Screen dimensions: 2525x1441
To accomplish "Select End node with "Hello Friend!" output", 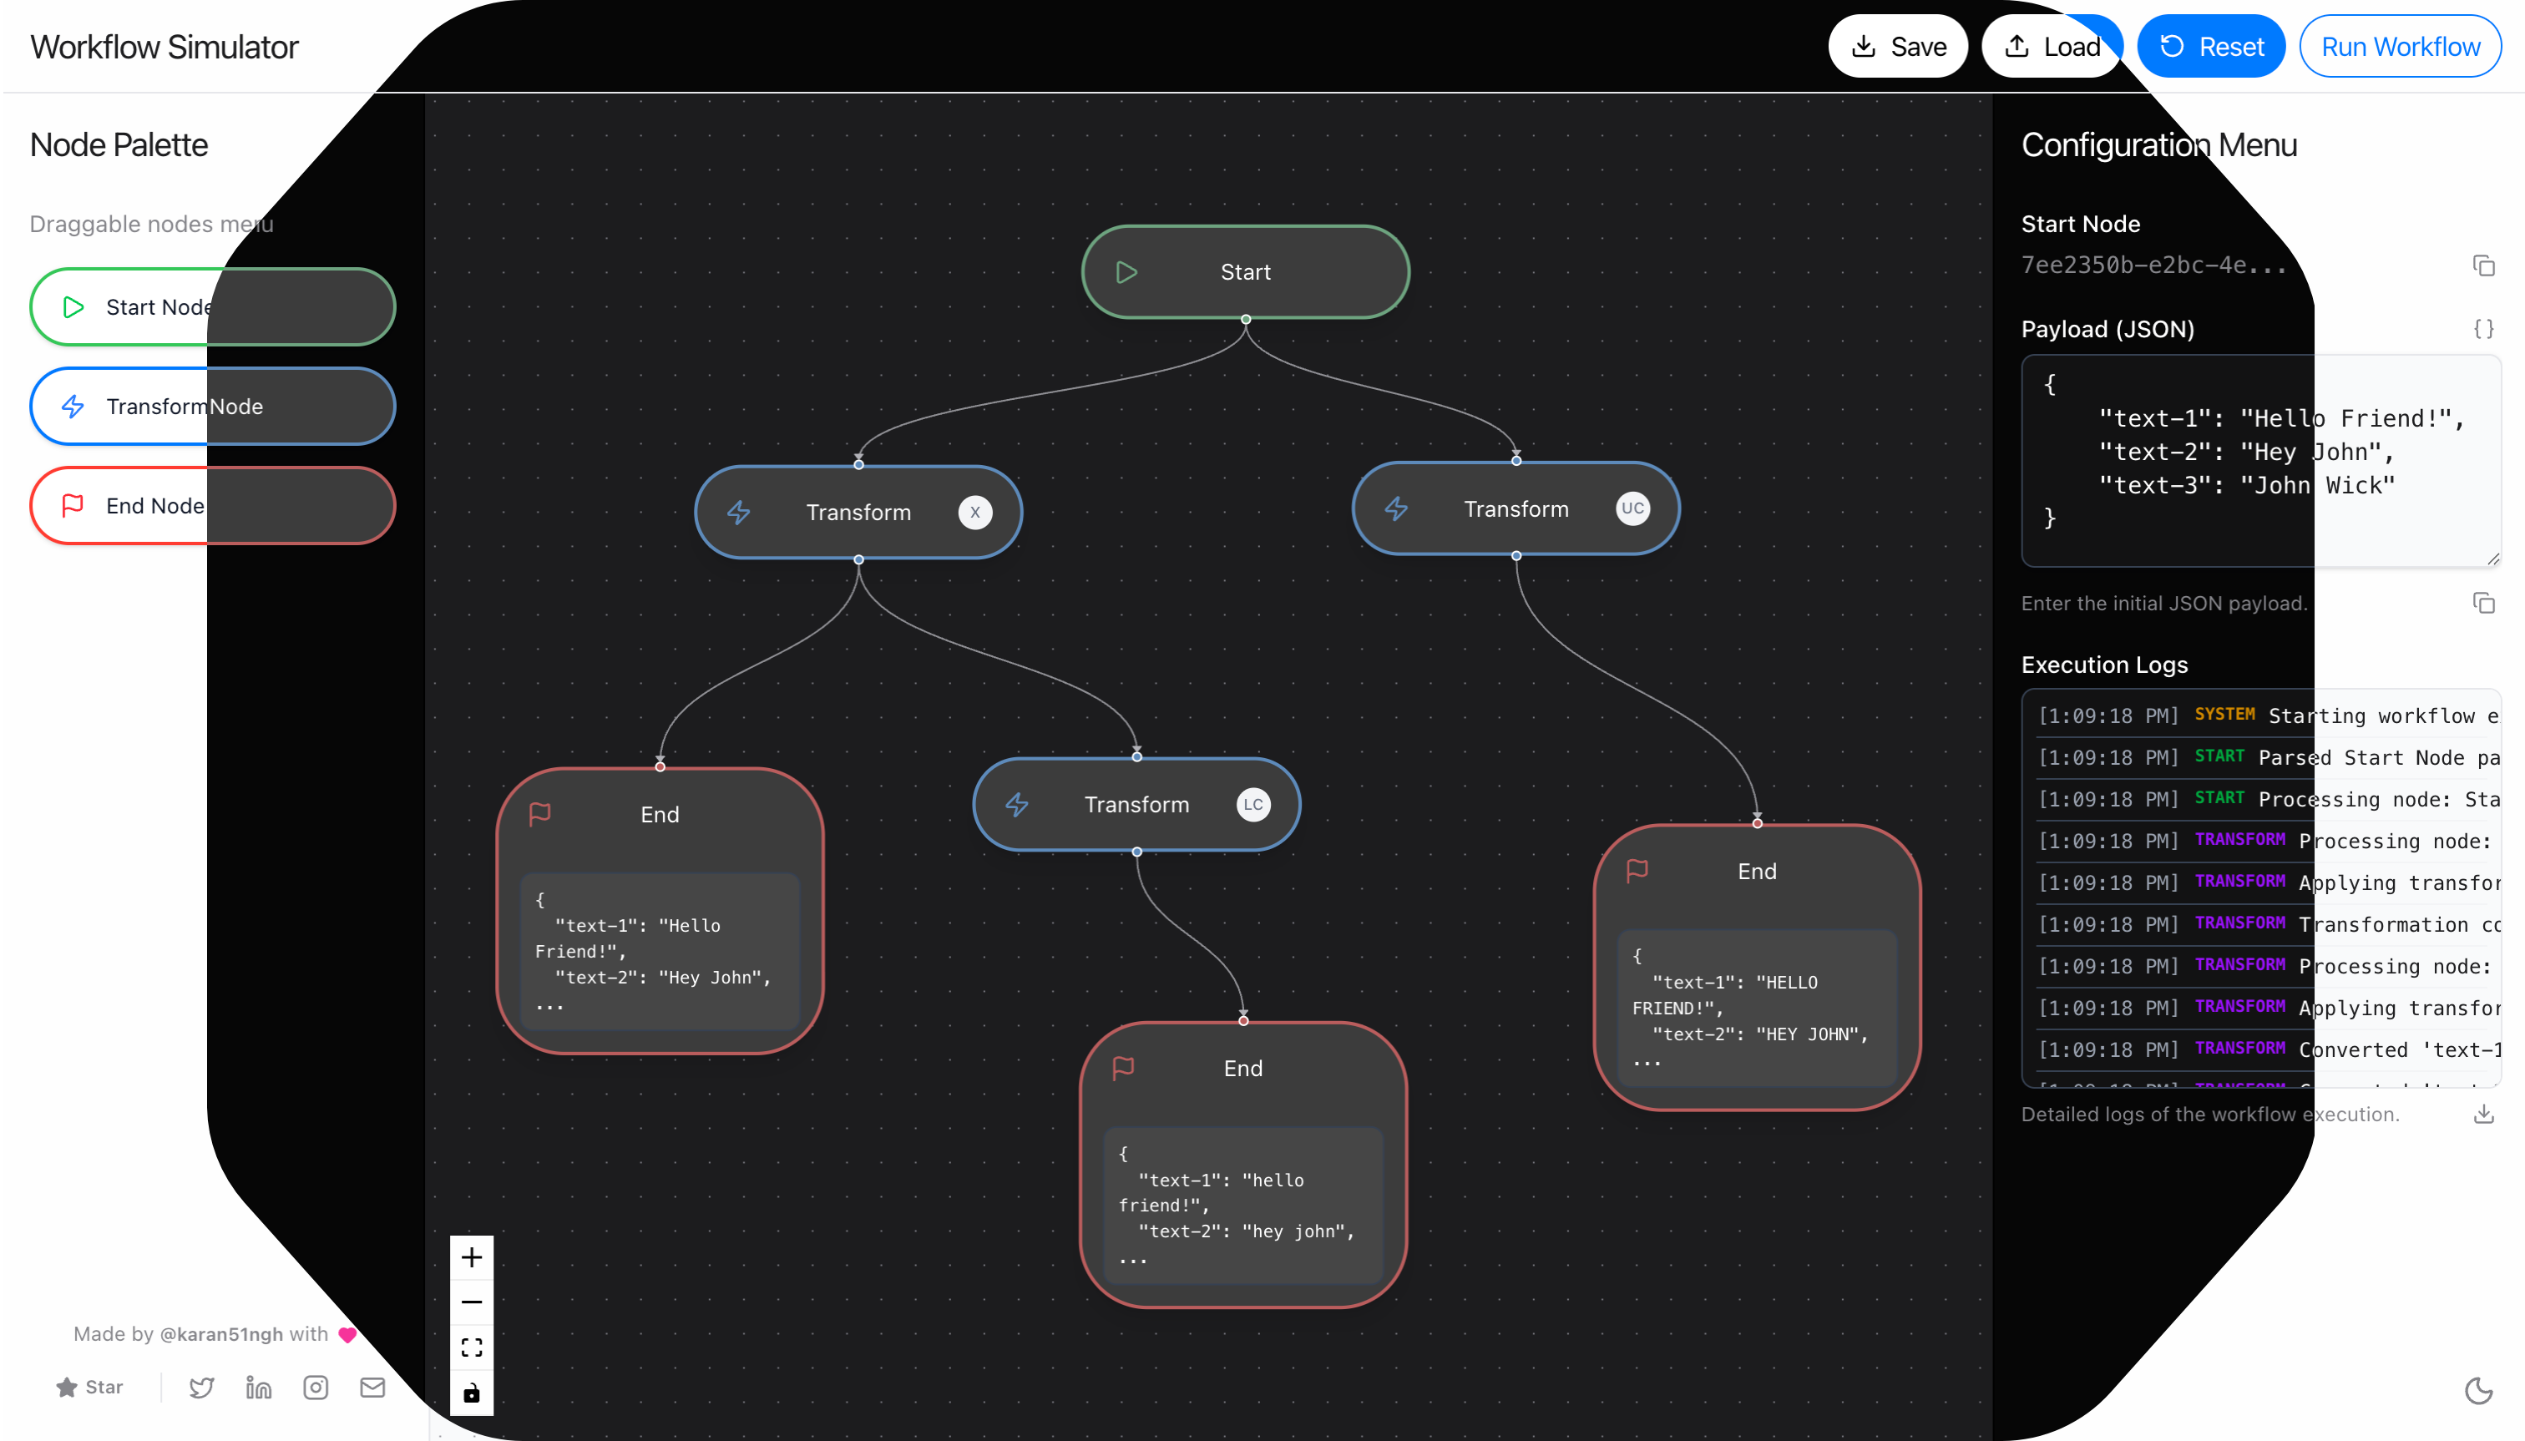I will [x=660, y=911].
